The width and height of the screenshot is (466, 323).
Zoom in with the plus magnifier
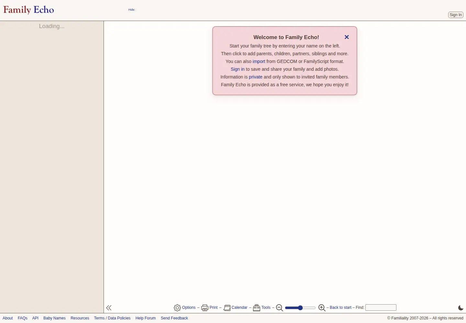322,308
